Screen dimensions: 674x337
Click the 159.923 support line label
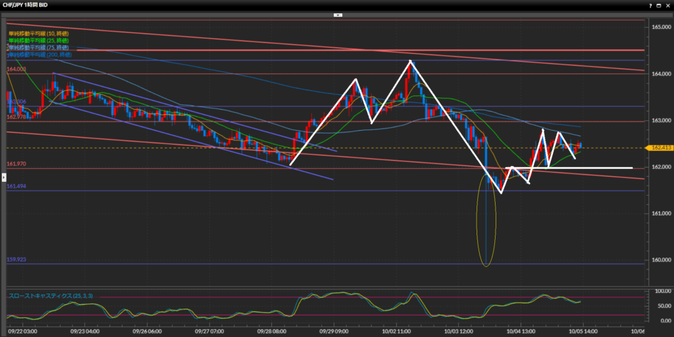[x=16, y=259]
